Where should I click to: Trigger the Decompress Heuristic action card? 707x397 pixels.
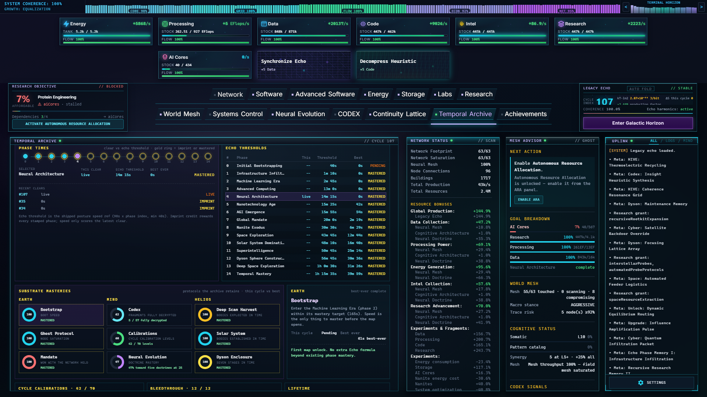403,65
